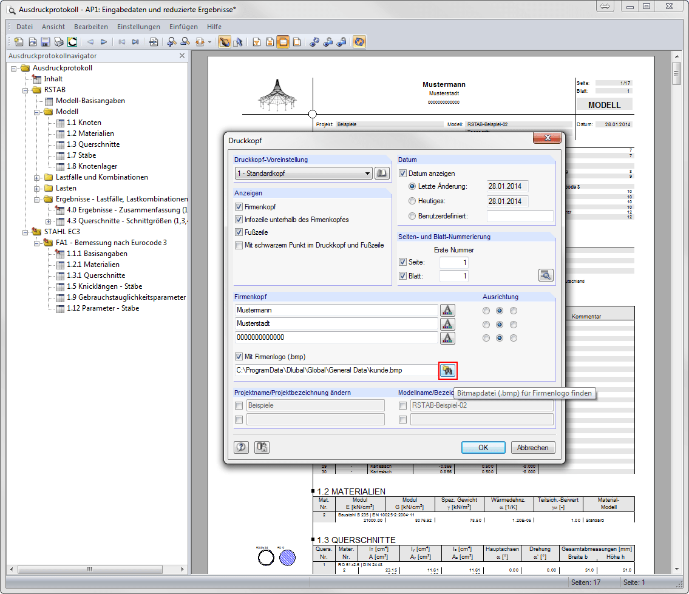Viewport: 689px width, 594px height.
Task: Select Modell-Basisangaben tree entry
Action: click(x=90, y=101)
